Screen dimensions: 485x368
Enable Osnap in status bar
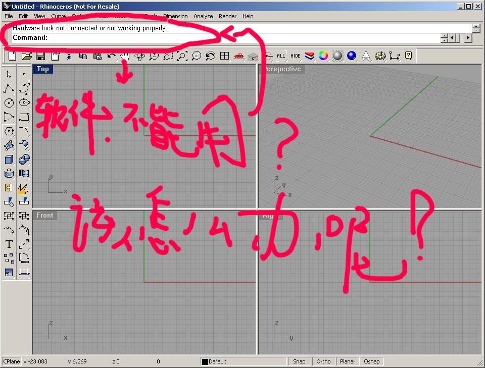point(372,361)
